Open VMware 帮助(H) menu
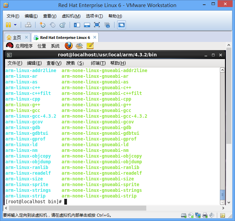 pyautogui.click(x=115, y=16)
